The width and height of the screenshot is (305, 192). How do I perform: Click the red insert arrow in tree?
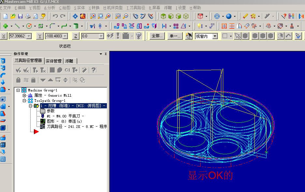pos(36,132)
